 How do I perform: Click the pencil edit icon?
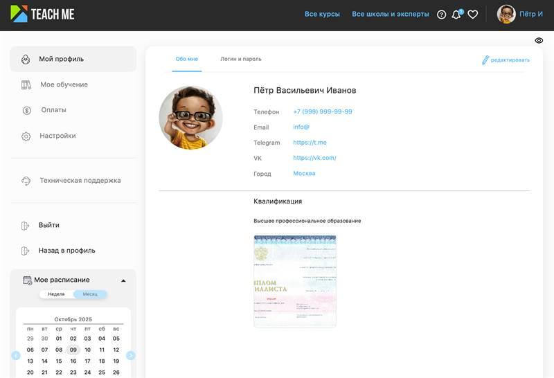pyautogui.click(x=485, y=60)
